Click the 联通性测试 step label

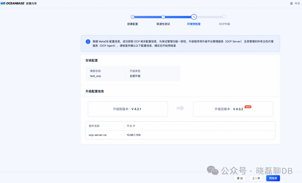(163, 24)
